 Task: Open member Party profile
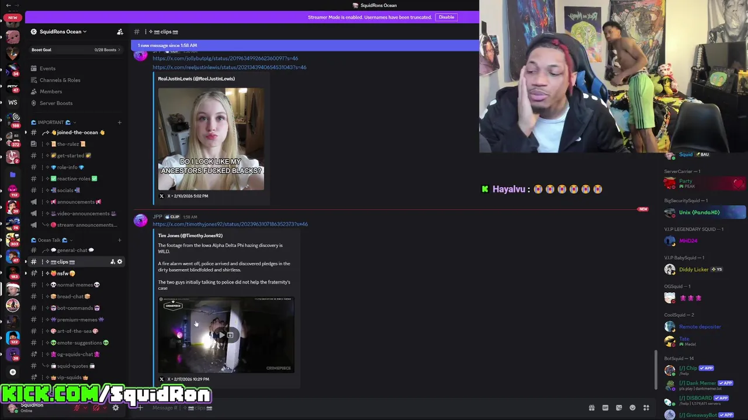pyautogui.click(x=705, y=183)
